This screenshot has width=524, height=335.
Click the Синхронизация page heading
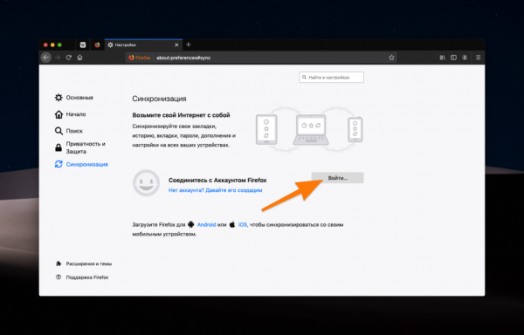tap(160, 99)
